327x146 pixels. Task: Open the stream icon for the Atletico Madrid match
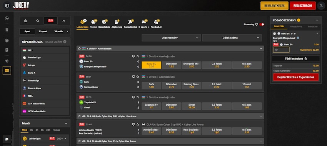[133, 124]
